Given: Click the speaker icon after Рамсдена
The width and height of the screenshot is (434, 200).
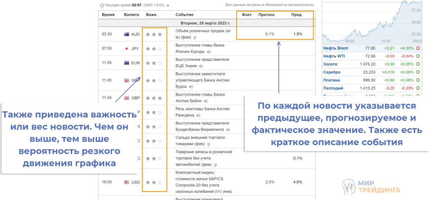Looking at the screenshot, I should (x=198, y=115).
